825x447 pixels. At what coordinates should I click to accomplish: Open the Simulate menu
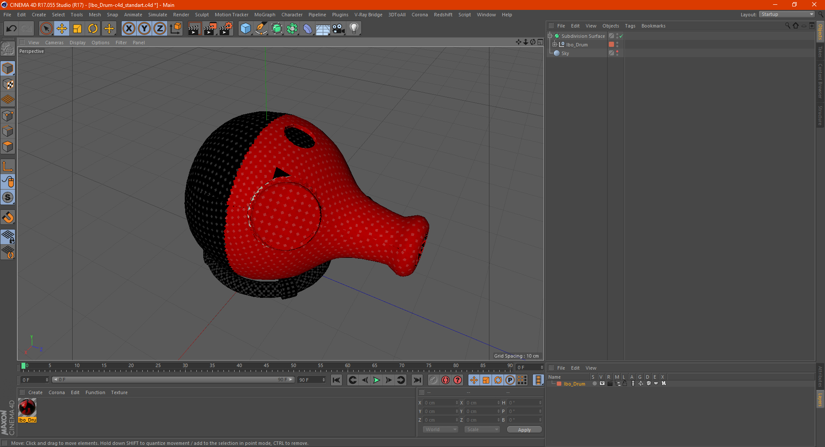click(158, 15)
